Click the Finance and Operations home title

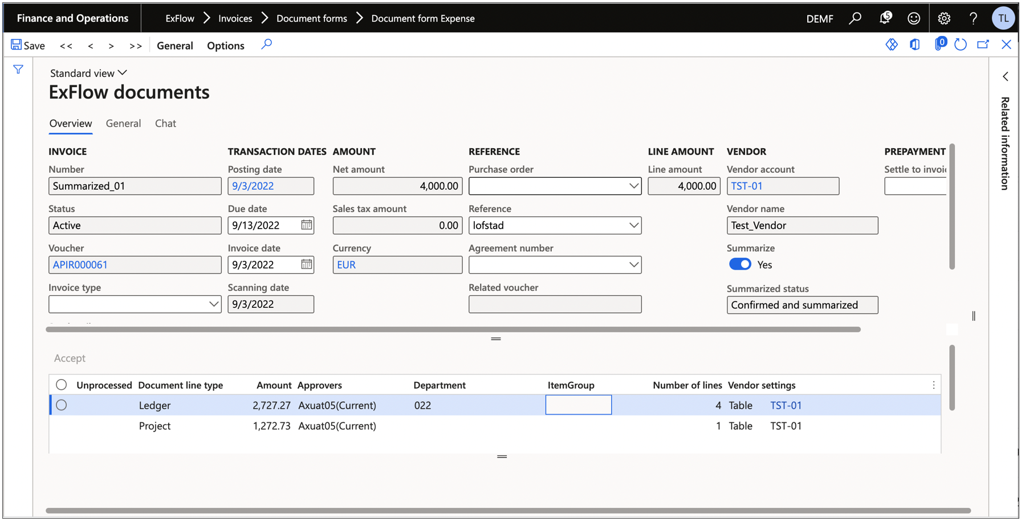72,18
